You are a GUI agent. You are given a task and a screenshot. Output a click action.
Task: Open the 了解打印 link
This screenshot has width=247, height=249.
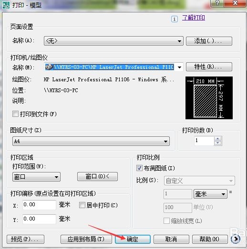(194, 18)
